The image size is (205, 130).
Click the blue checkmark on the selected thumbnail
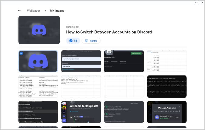click(22, 53)
